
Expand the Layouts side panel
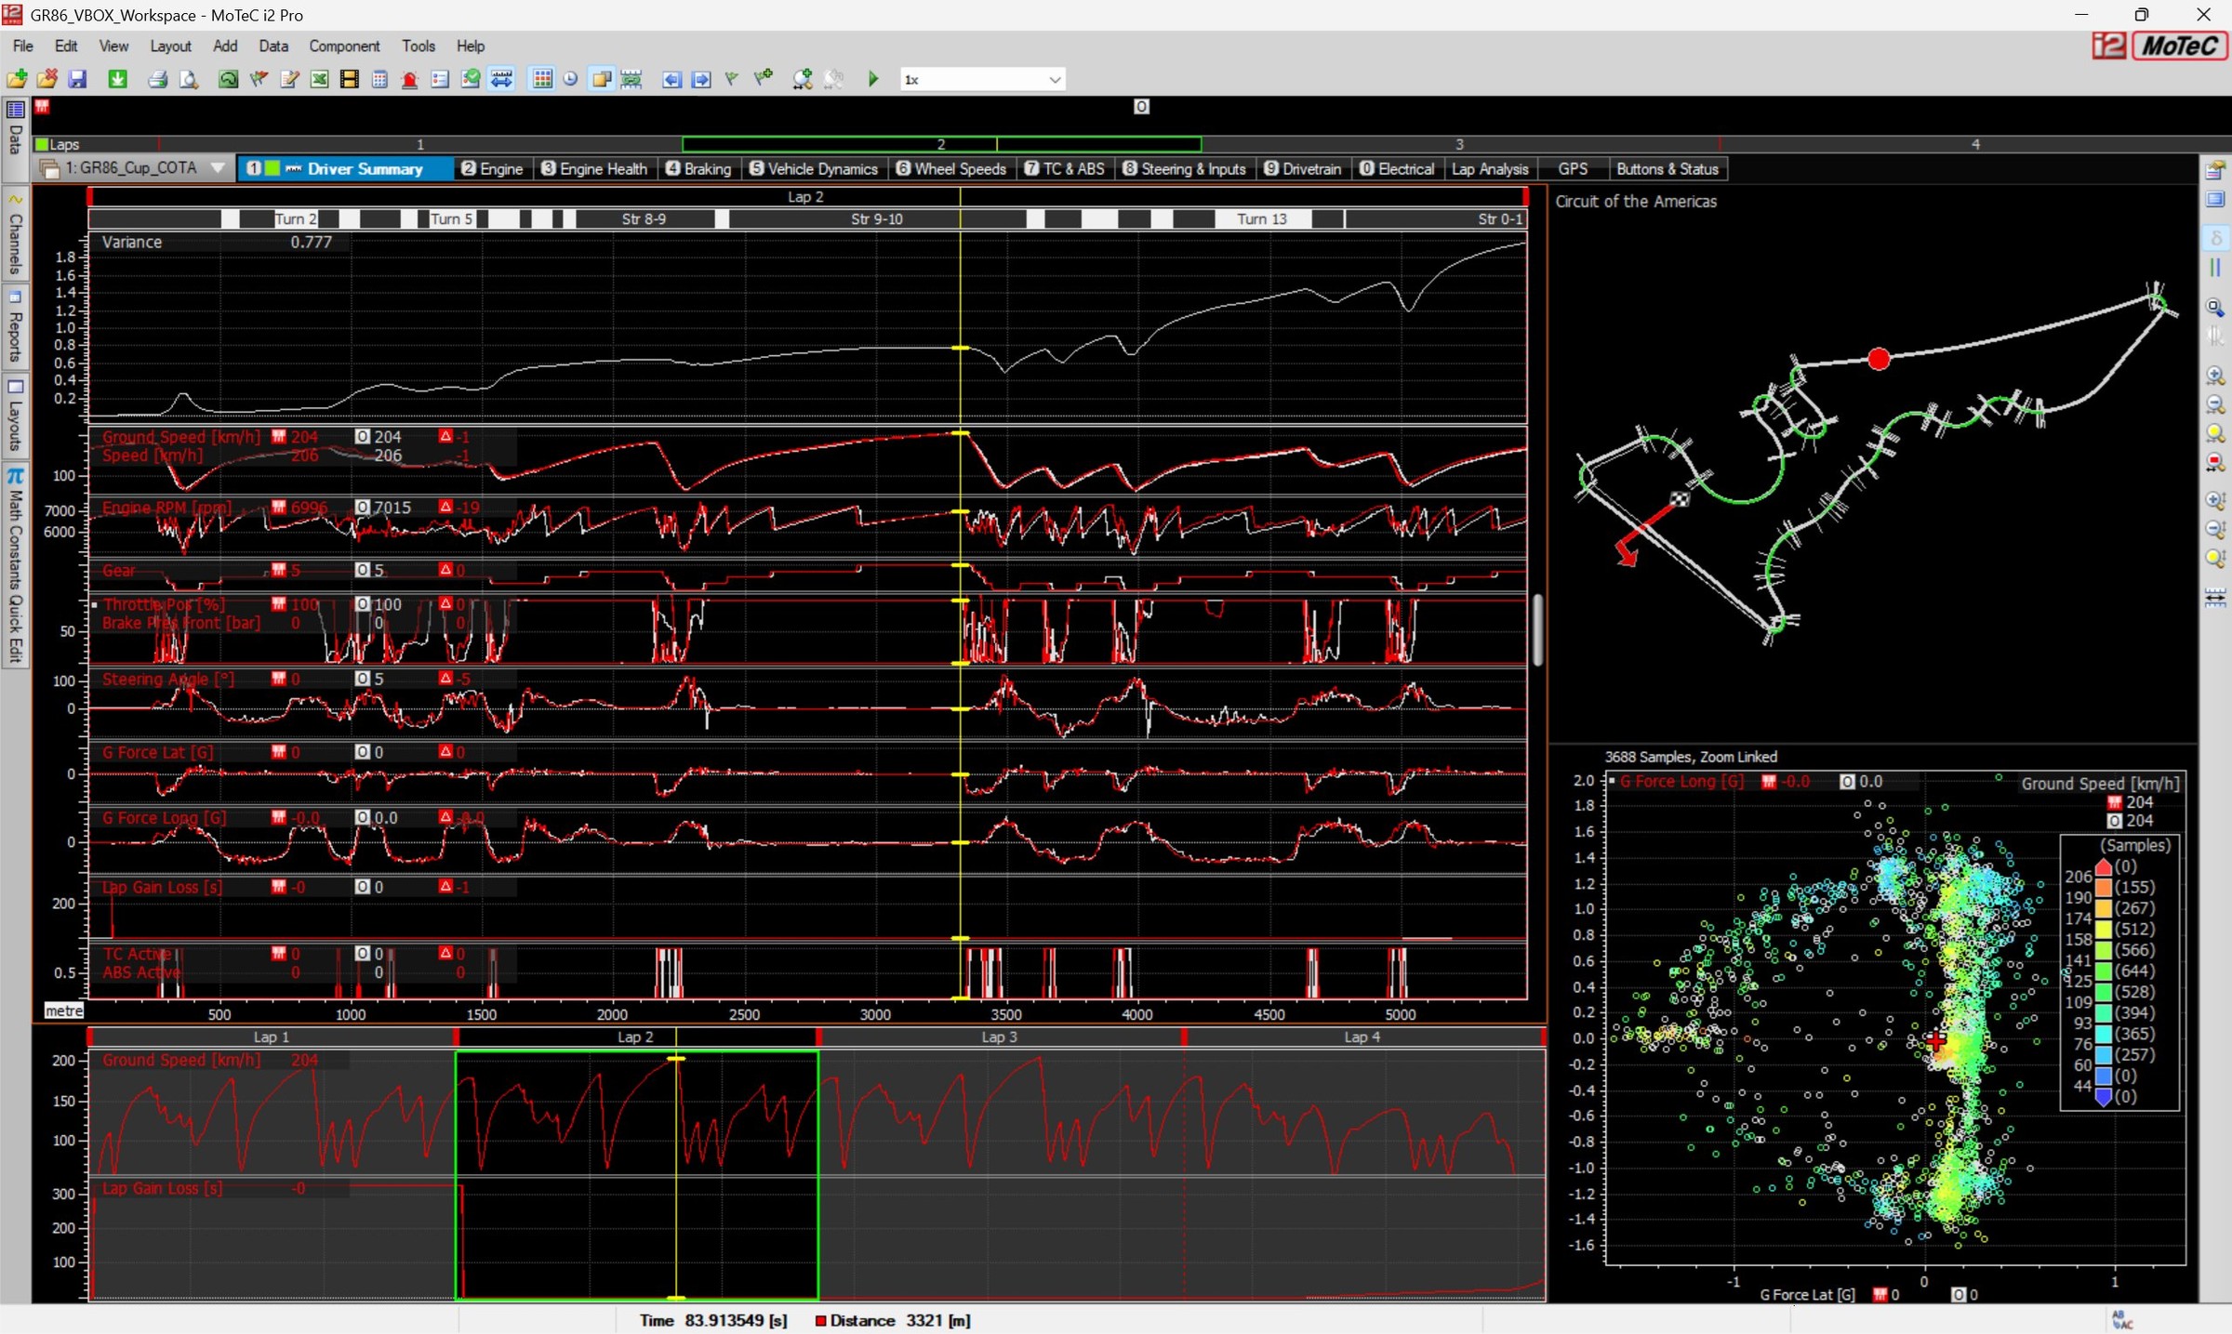coord(15,416)
